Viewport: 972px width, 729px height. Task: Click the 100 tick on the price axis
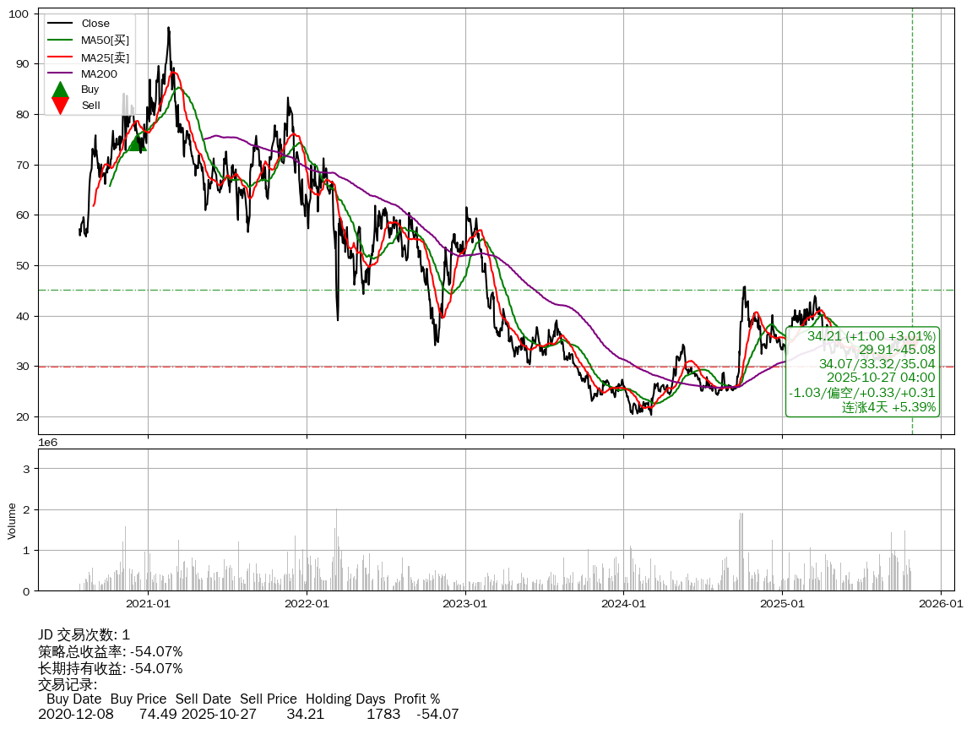click(20, 14)
